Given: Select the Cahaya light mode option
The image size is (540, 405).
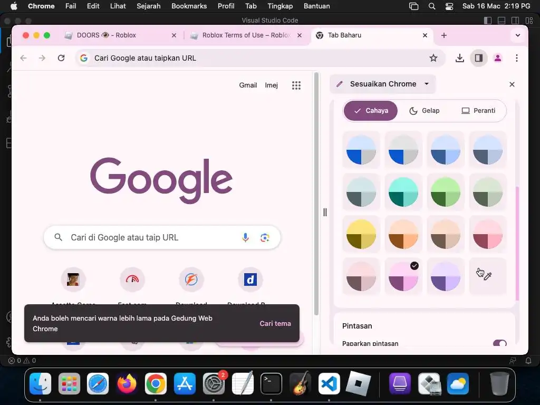Looking at the screenshot, I should [371, 111].
